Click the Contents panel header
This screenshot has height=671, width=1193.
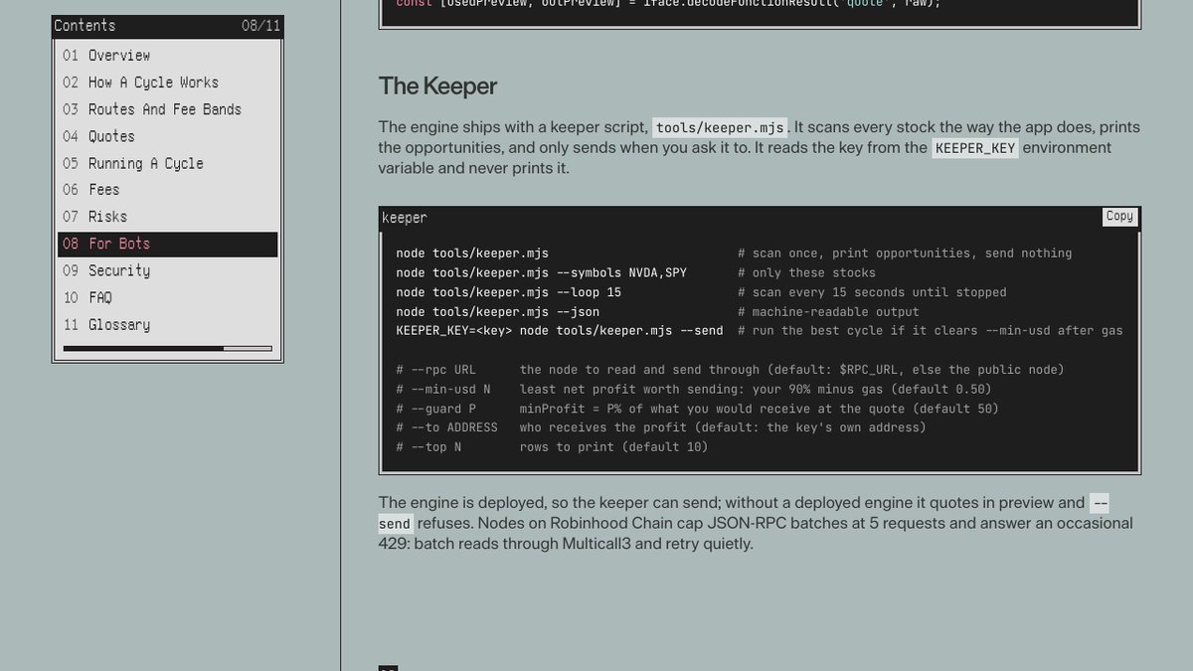[167, 26]
